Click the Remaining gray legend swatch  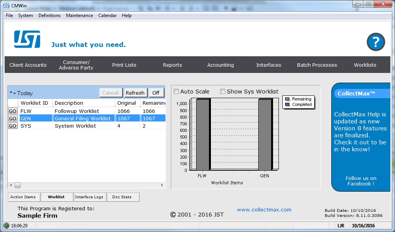point(287,99)
